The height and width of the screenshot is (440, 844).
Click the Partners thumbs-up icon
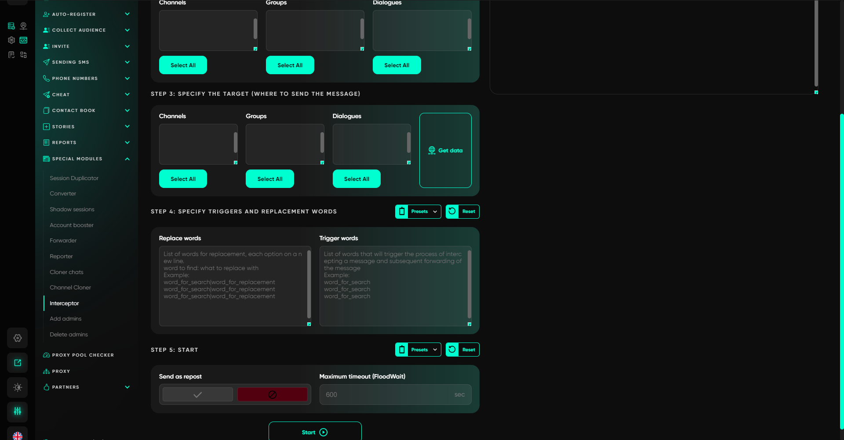point(46,387)
